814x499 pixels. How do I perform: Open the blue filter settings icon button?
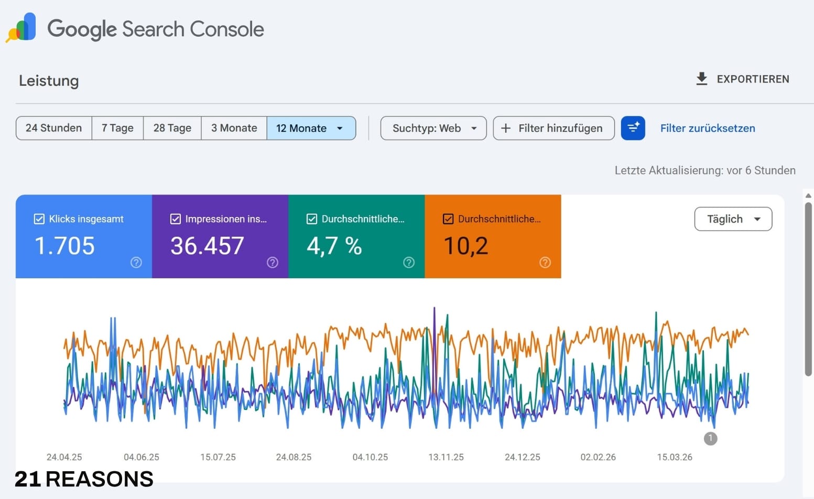click(x=633, y=128)
